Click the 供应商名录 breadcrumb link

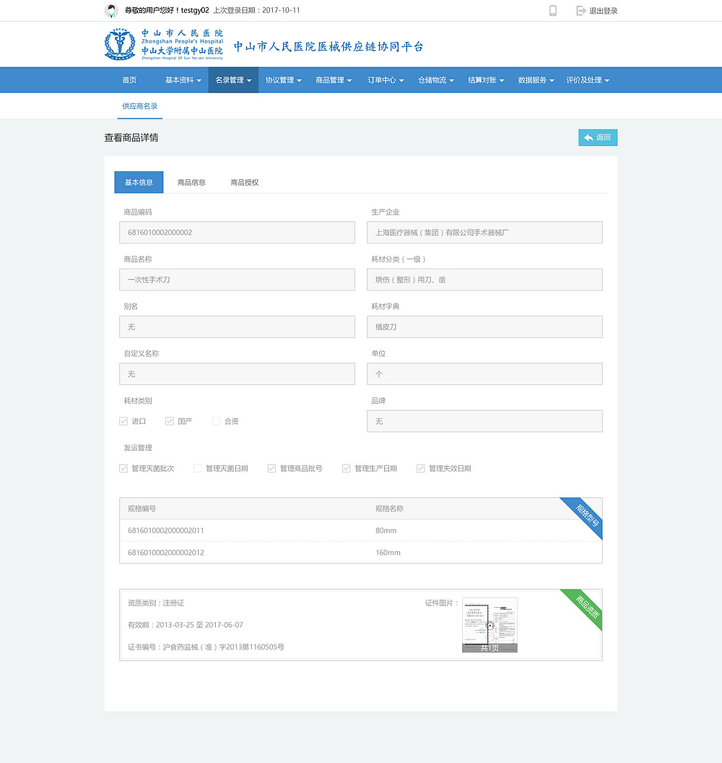pos(139,105)
